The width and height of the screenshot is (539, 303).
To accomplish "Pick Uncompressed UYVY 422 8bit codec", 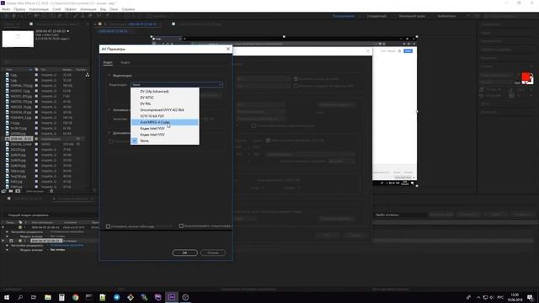I will click(165, 110).
